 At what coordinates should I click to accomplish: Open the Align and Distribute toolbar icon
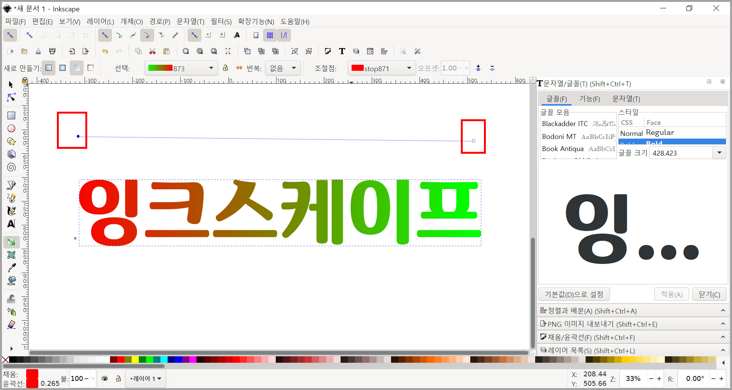tap(384, 51)
